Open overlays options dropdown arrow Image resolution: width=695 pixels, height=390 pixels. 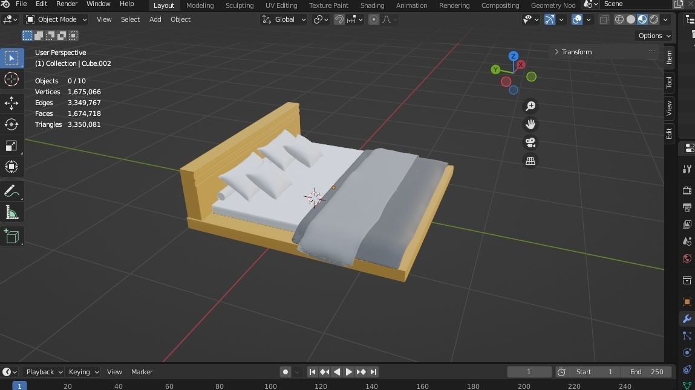589,19
